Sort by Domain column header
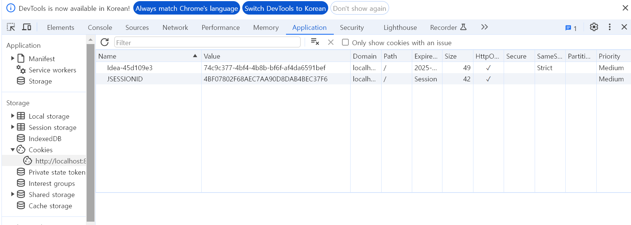The width and height of the screenshot is (631, 225). point(366,56)
